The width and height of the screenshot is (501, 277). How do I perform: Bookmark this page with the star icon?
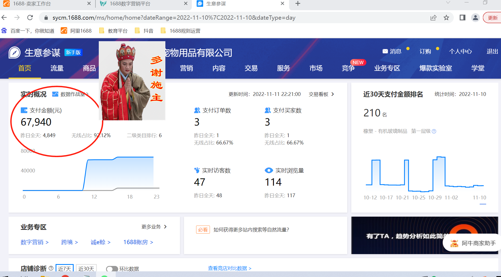(446, 18)
